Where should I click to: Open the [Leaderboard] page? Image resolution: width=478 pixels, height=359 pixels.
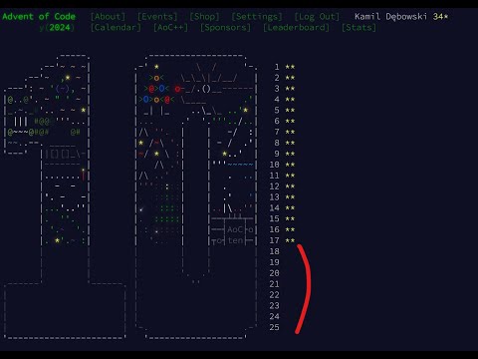296,27
